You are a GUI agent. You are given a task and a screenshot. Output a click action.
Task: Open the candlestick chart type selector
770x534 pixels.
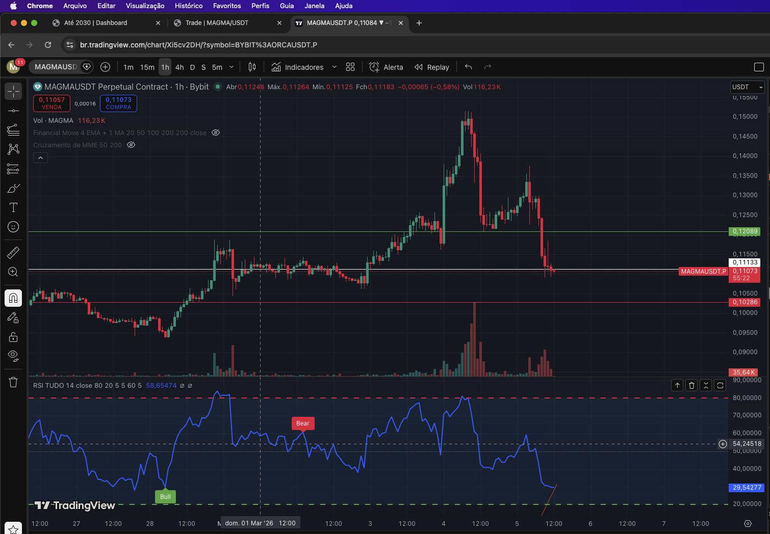(252, 67)
